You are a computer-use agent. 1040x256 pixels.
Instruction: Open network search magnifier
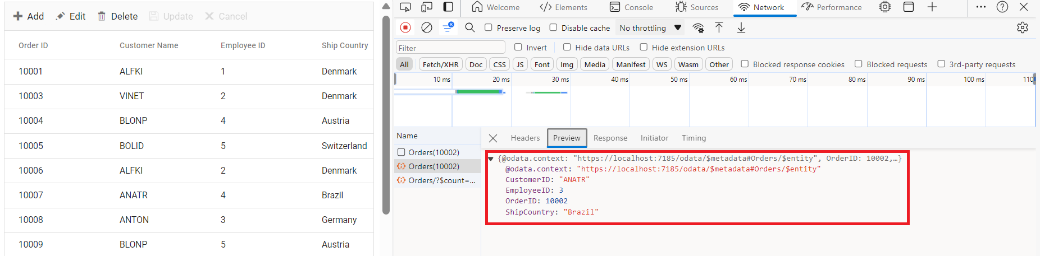pos(470,27)
